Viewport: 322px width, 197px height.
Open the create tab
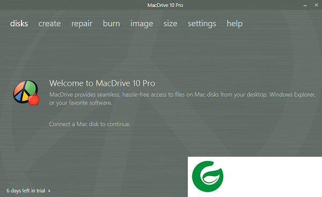49,24
